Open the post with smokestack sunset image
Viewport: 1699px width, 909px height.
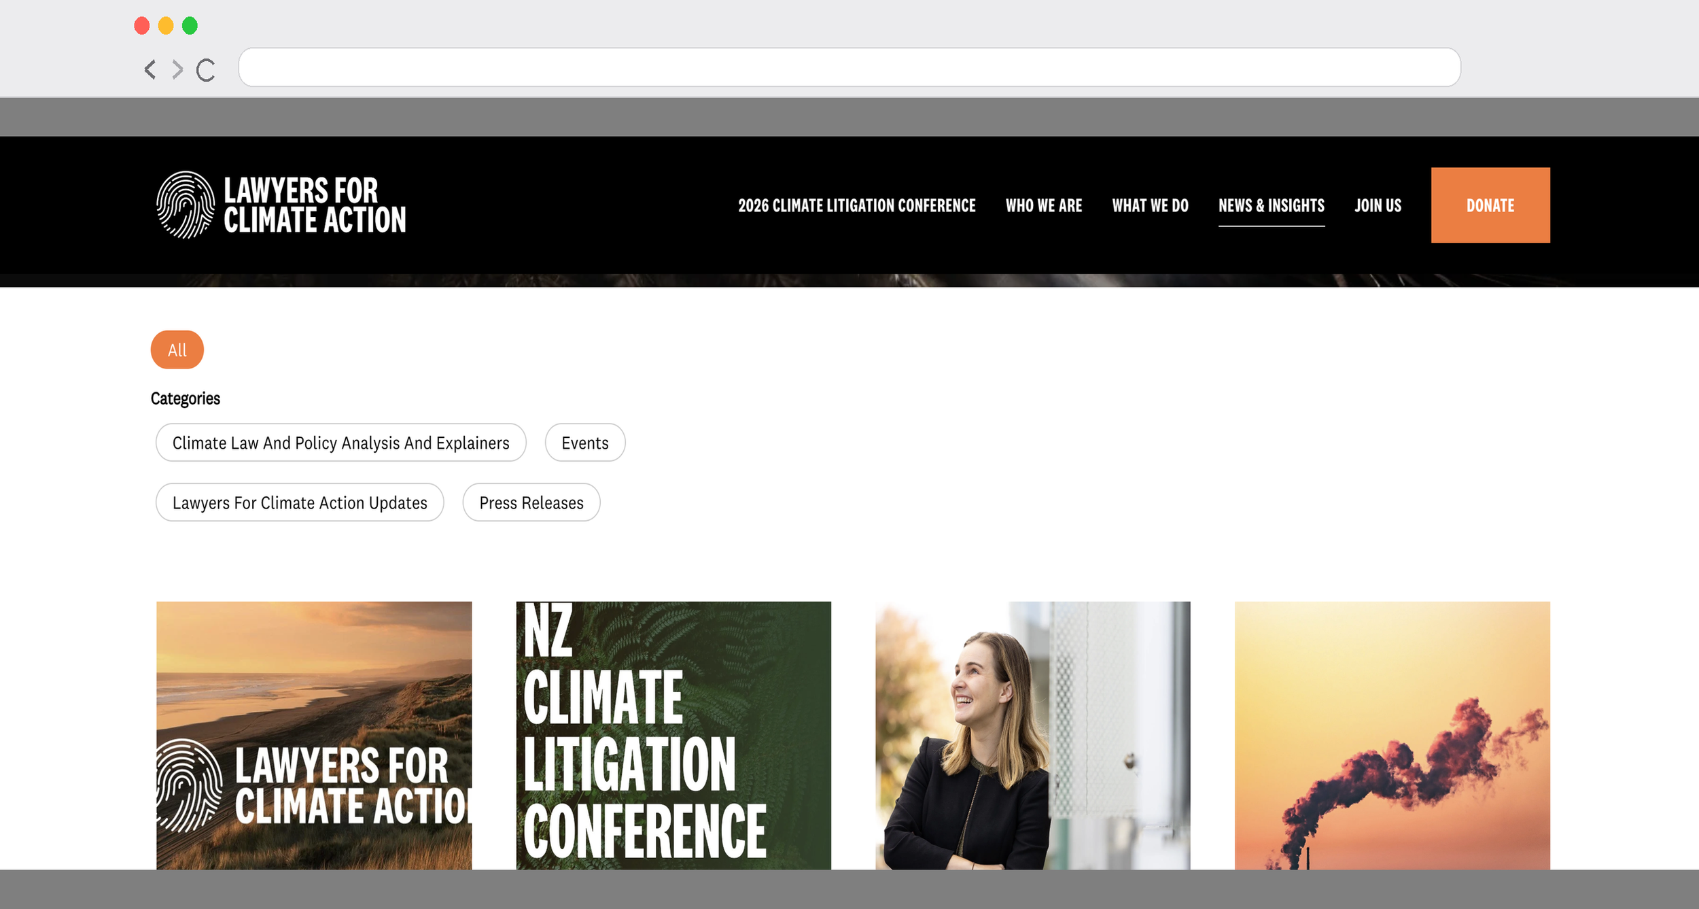[1392, 735]
